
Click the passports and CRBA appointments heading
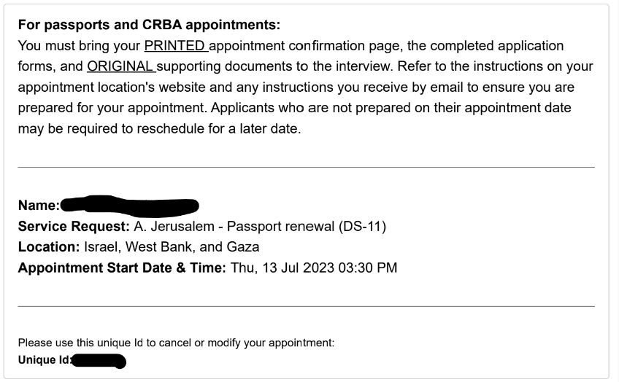click(149, 25)
